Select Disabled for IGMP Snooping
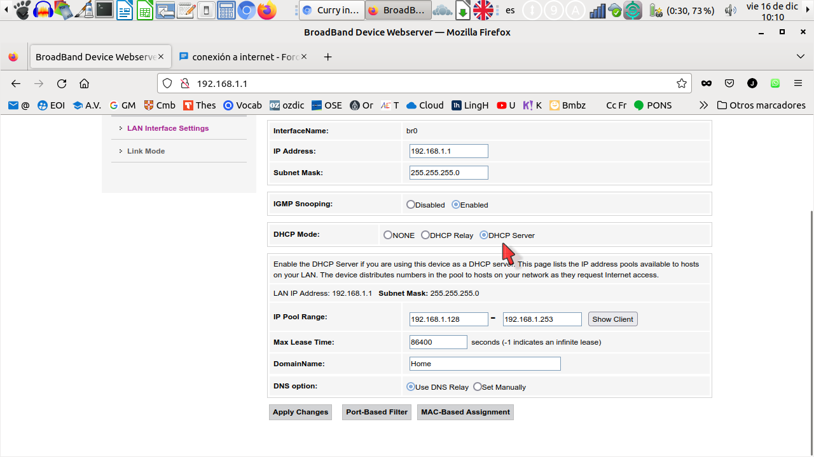Image resolution: width=814 pixels, height=457 pixels. (x=411, y=204)
